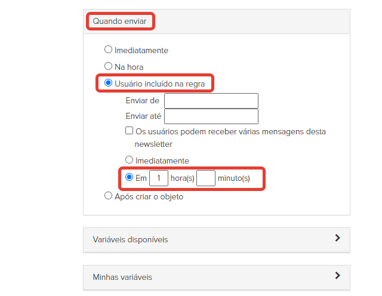Select the top-level Imediatamente radio option
The height and width of the screenshot is (296, 382).
point(109,50)
